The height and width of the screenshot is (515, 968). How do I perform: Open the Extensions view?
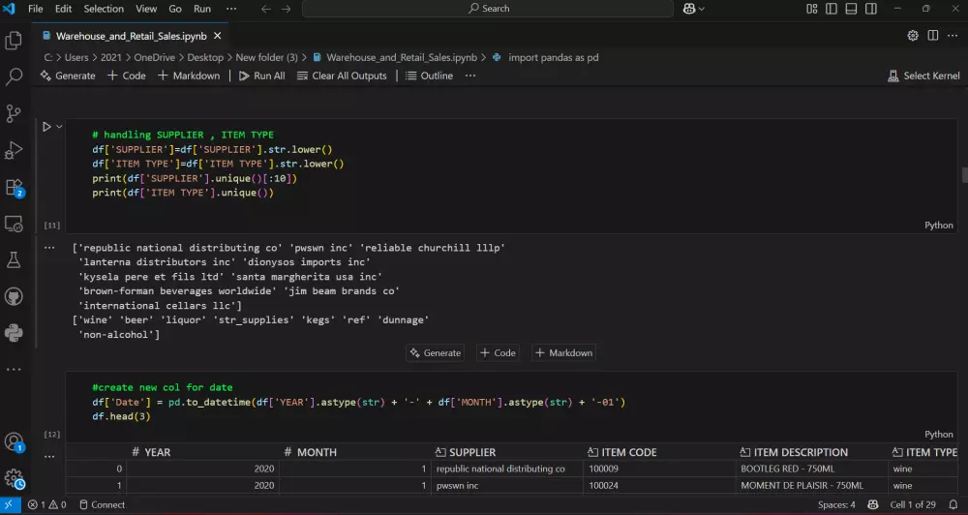14,187
